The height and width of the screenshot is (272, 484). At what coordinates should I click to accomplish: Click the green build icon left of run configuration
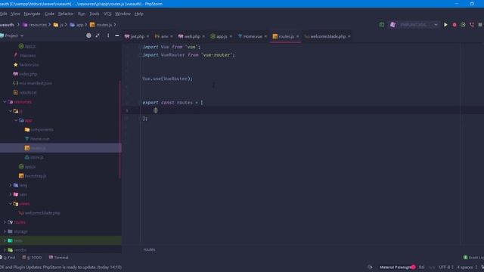click(x=381, y=25)
